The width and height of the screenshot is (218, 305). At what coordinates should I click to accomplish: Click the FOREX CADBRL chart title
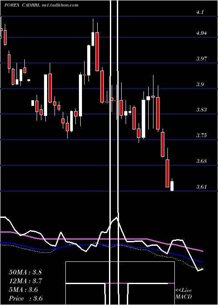[x=23, y=5]
